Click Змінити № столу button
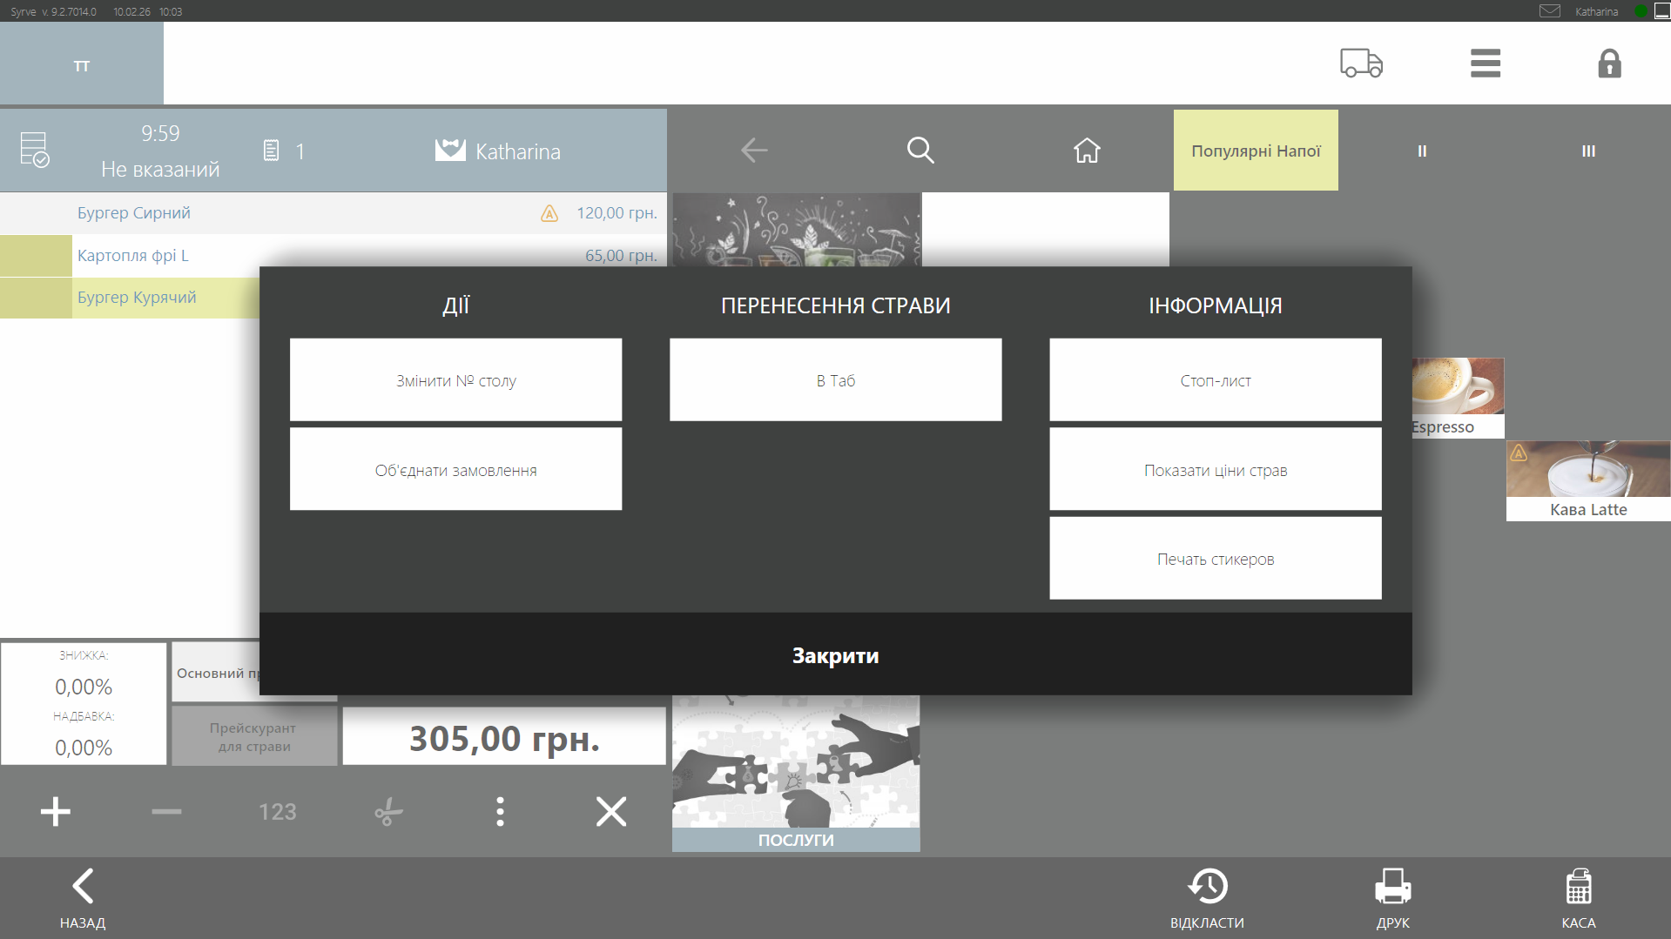The width and height of the screenshot is (1671, 939). click(455, 380)
